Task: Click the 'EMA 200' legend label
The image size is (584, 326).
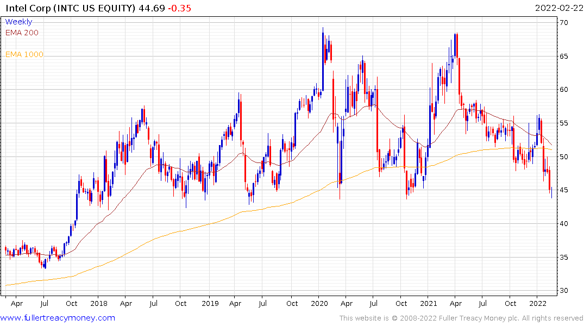Action: tap(22, 33)
